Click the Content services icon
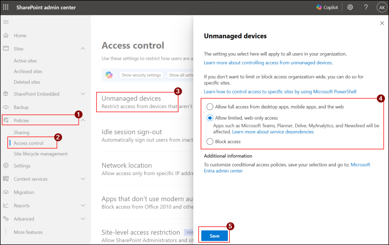Viewport: 389px width, 245px height. click(x=6, y=179)
